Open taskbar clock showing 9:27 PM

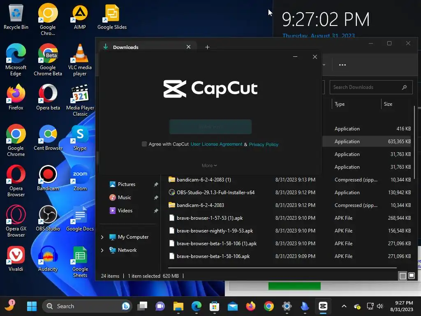pyautogui.click(x=402, y=306)
